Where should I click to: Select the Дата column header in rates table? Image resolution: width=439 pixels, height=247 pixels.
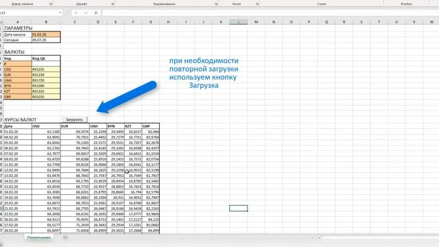tap(18, 126)
